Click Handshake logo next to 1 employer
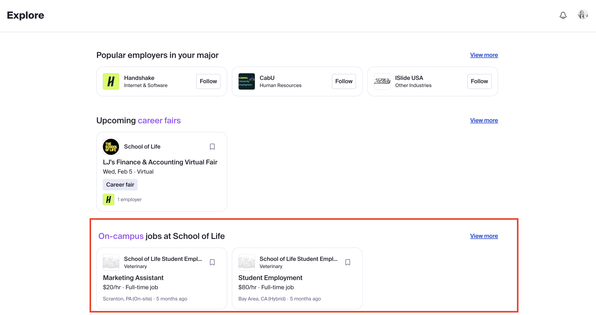This screenshot has width=596, height=315. click(108, 199)
